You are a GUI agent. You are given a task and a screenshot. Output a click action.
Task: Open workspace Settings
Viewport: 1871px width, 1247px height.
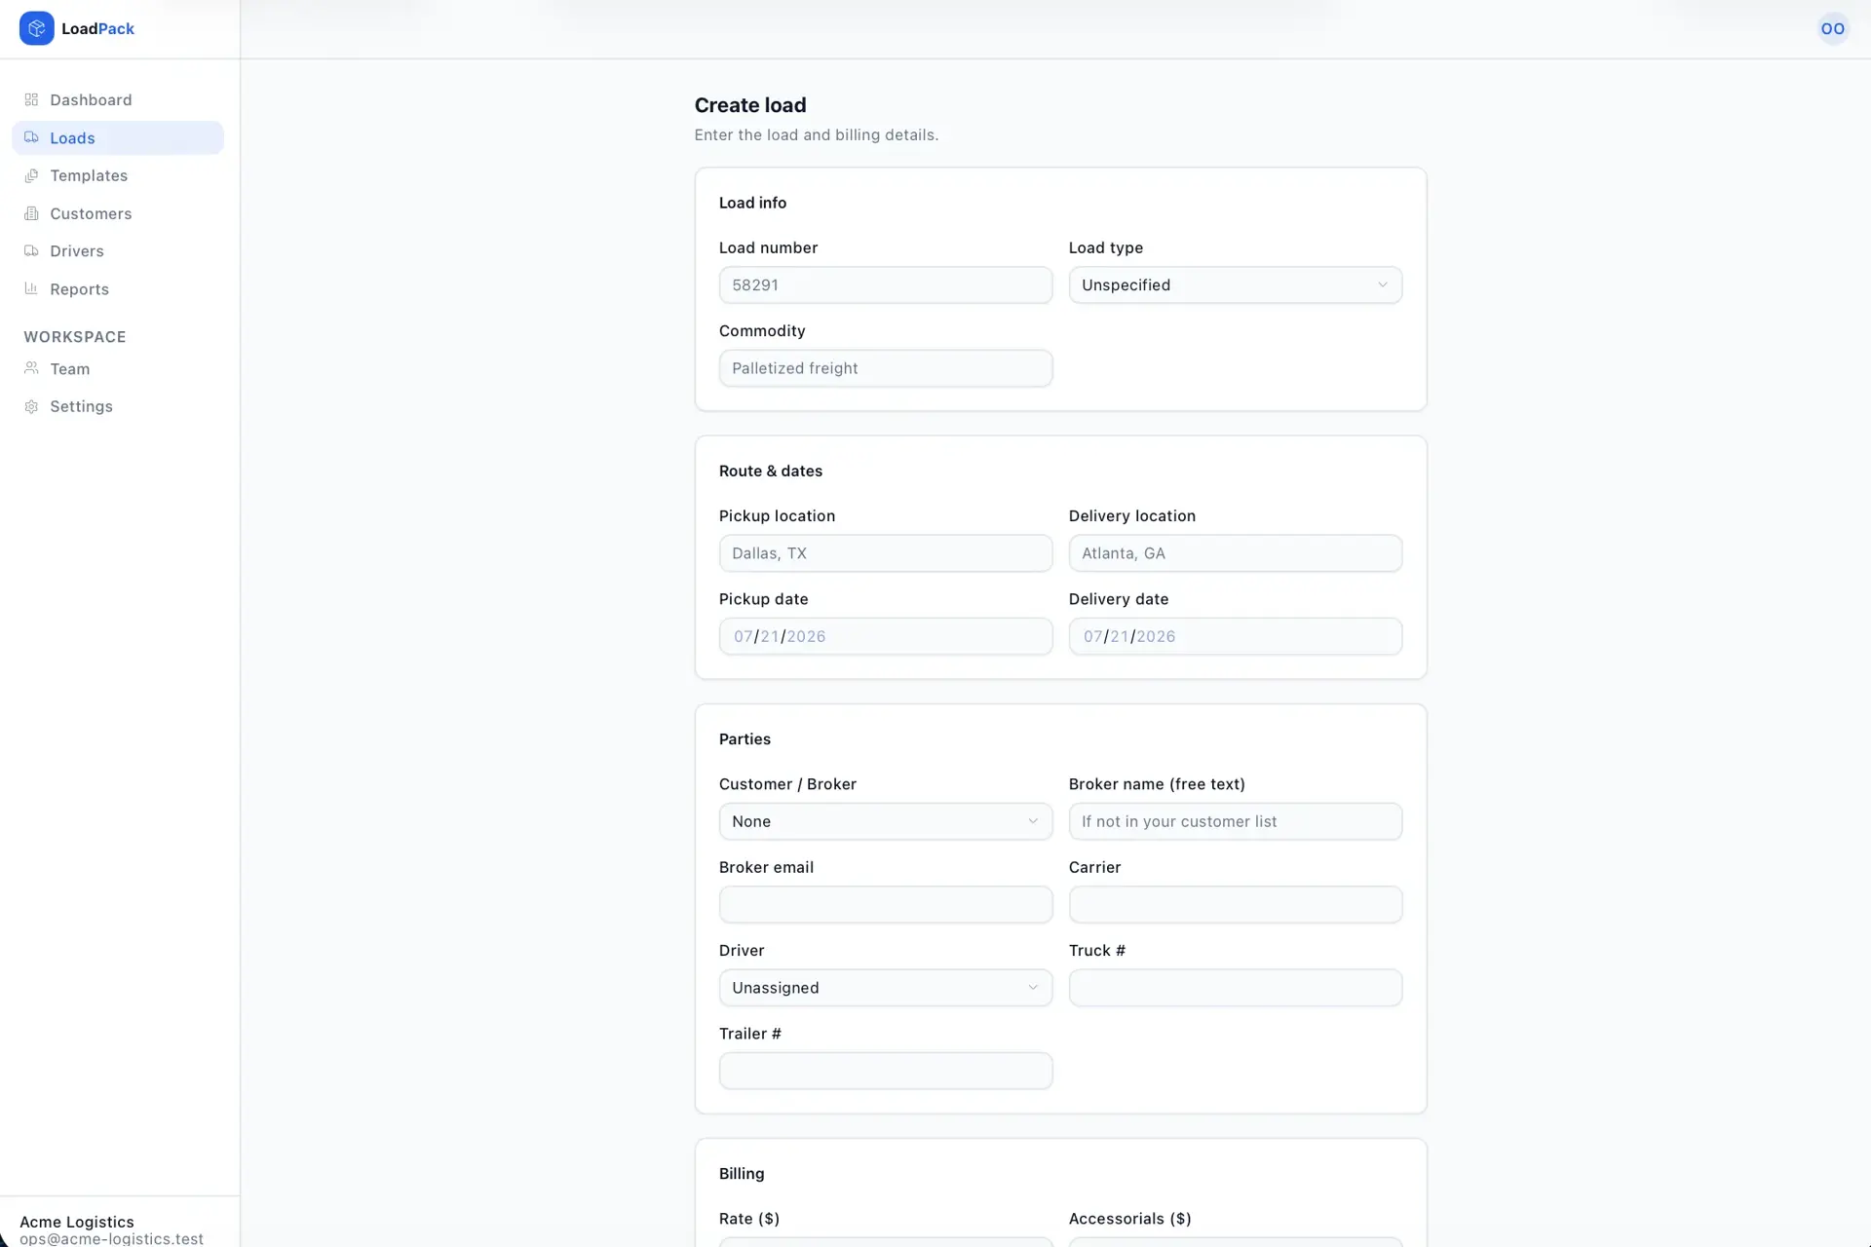click(118, 406)
